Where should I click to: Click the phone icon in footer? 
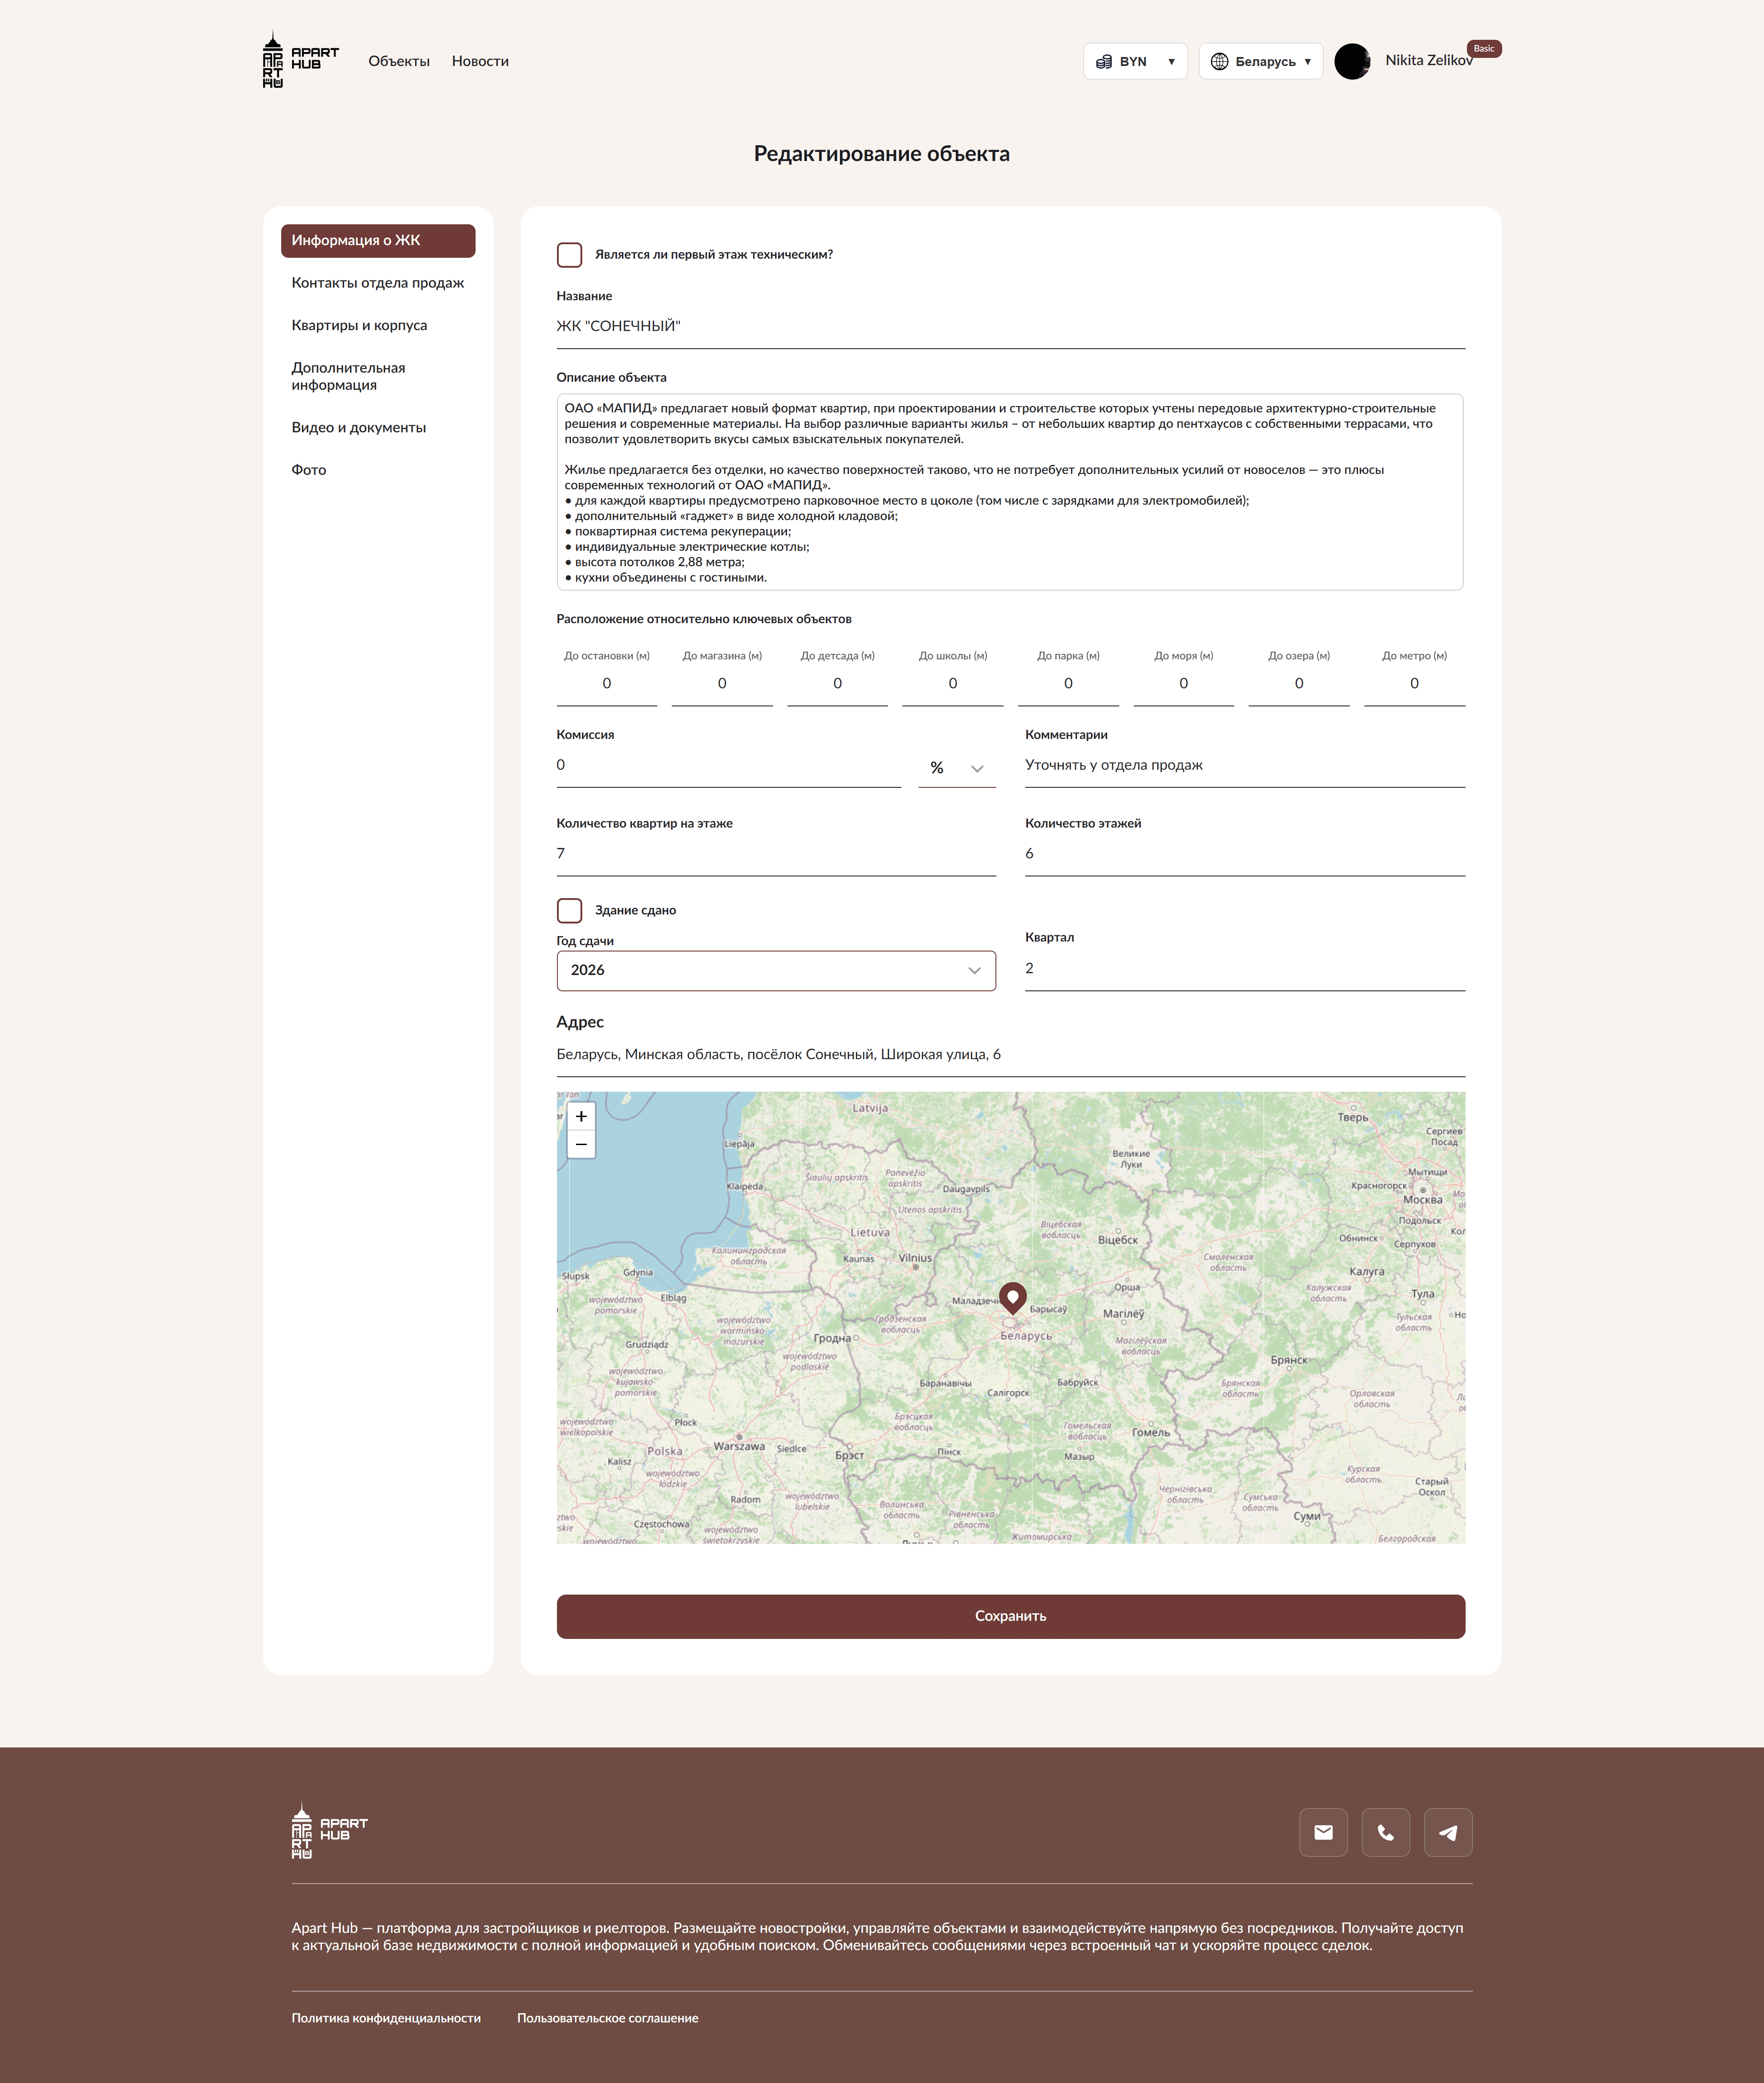(x=1385, y=1832)
